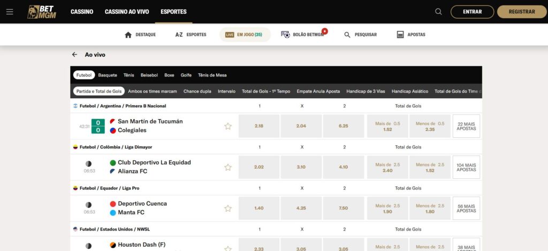Image resolution: width=548 pixels, height=251 pixels.
Task: Go back with Ao vivo arrow
Action: point(74,54)
